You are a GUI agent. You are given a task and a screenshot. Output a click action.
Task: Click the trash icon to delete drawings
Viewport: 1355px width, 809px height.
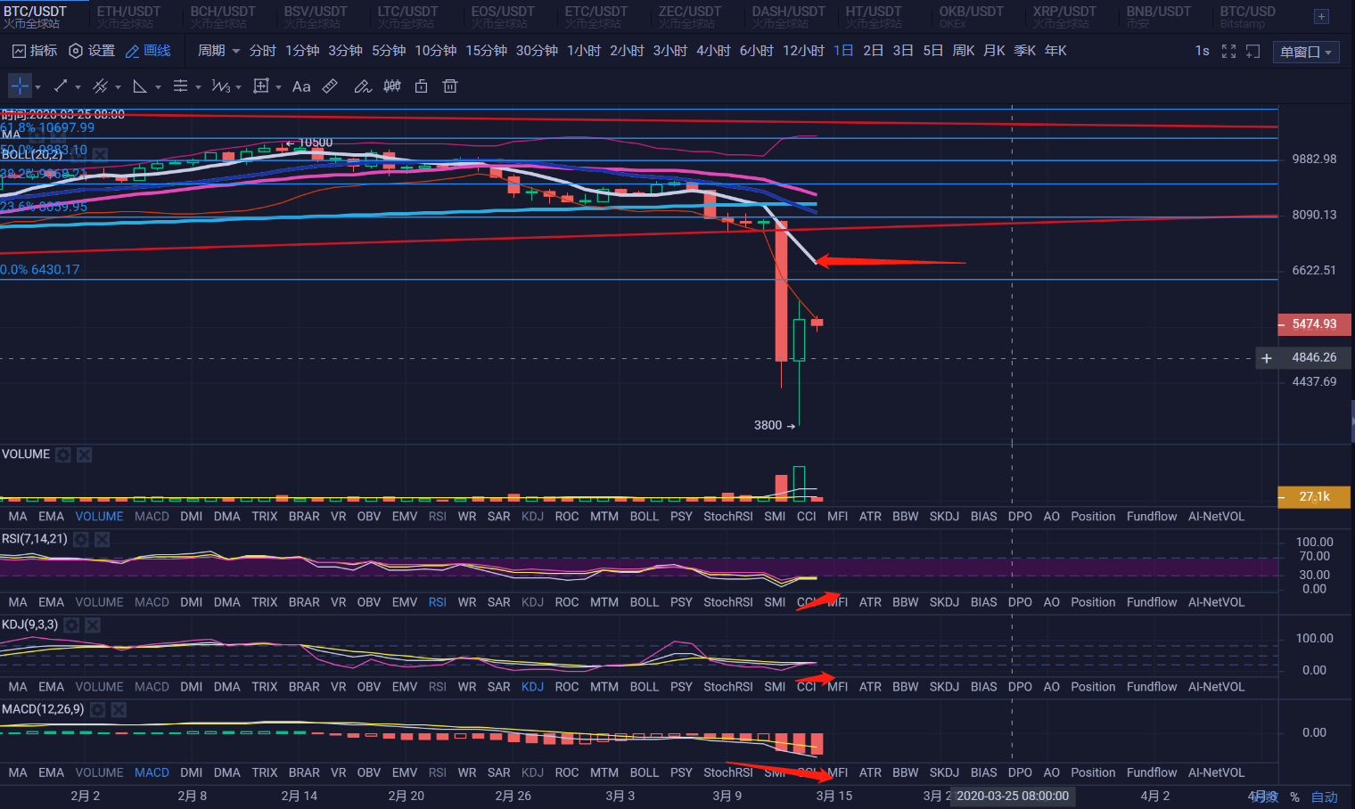coord(450,86)
